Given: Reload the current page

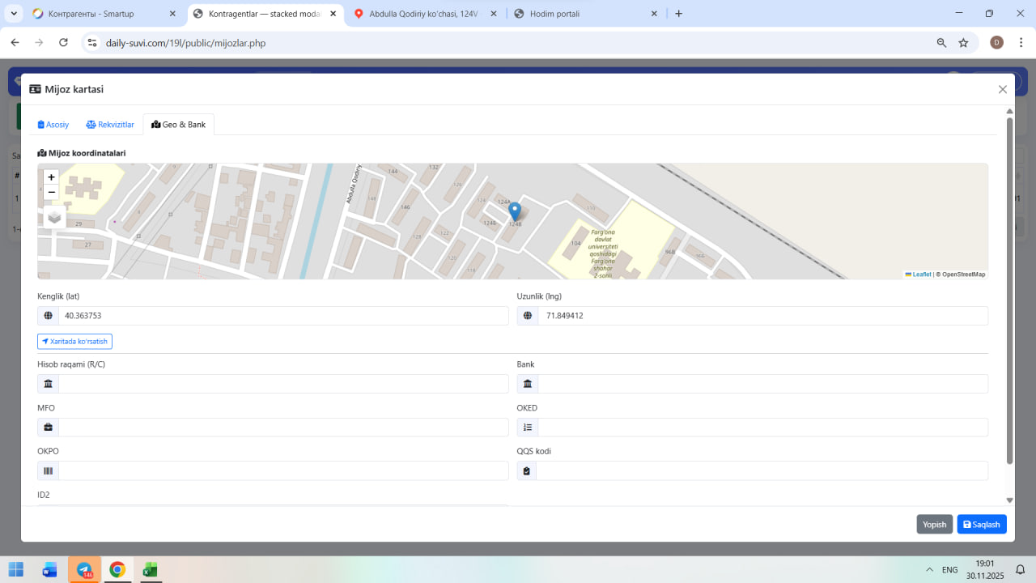Looking at the screenshot, I should coord(63,43).
